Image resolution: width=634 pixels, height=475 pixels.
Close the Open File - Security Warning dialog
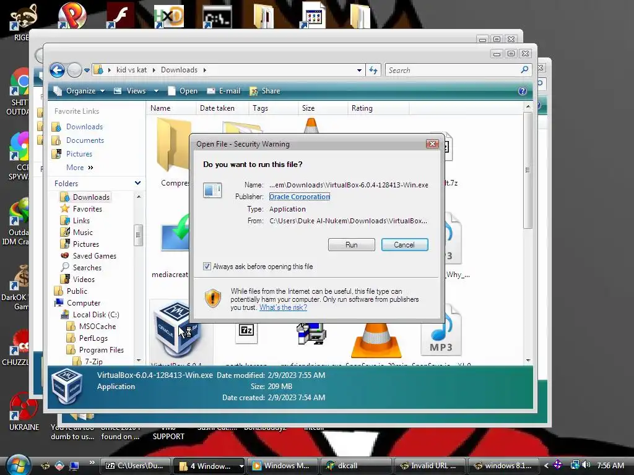tap(432, 143)
